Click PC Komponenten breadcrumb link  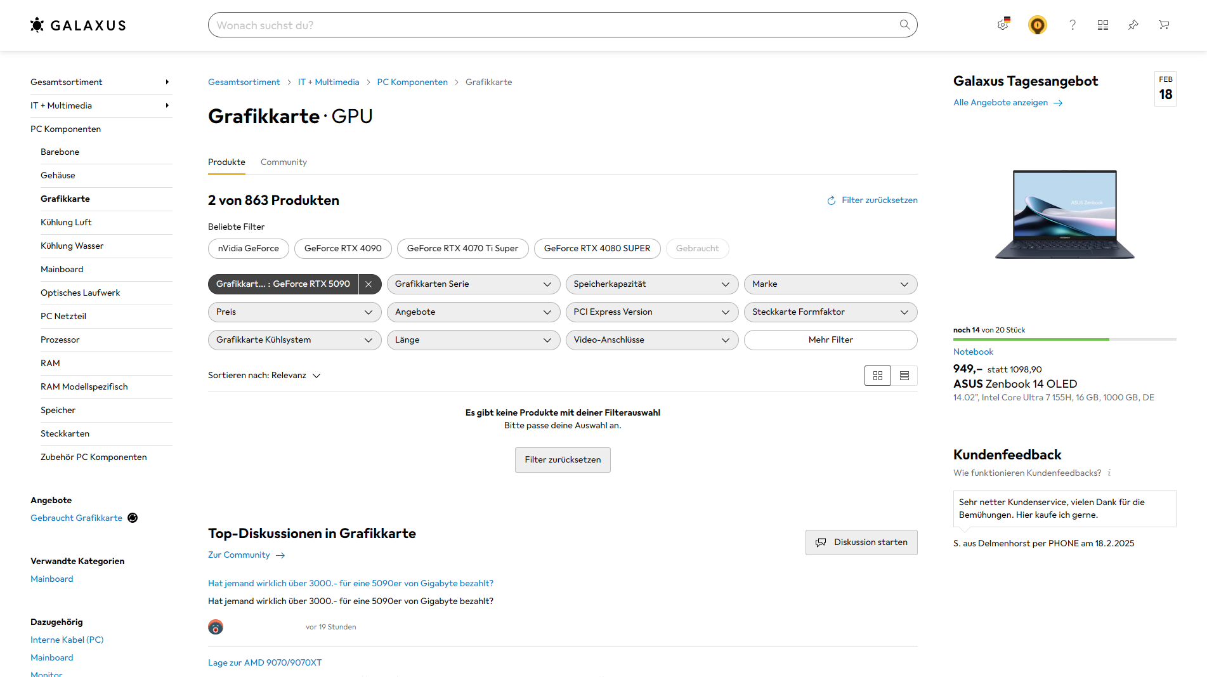(412, 82)
